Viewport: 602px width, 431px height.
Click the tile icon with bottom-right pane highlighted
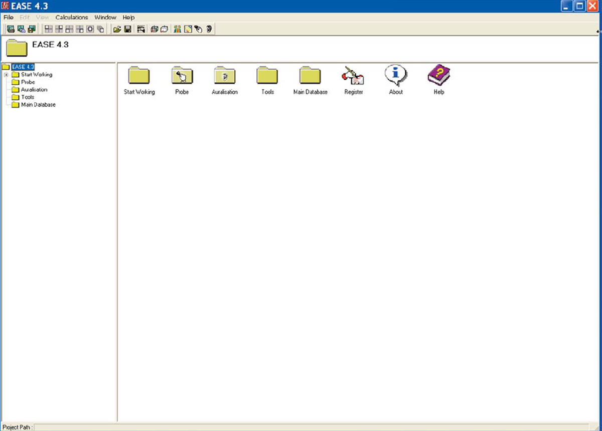pos(80,29)
